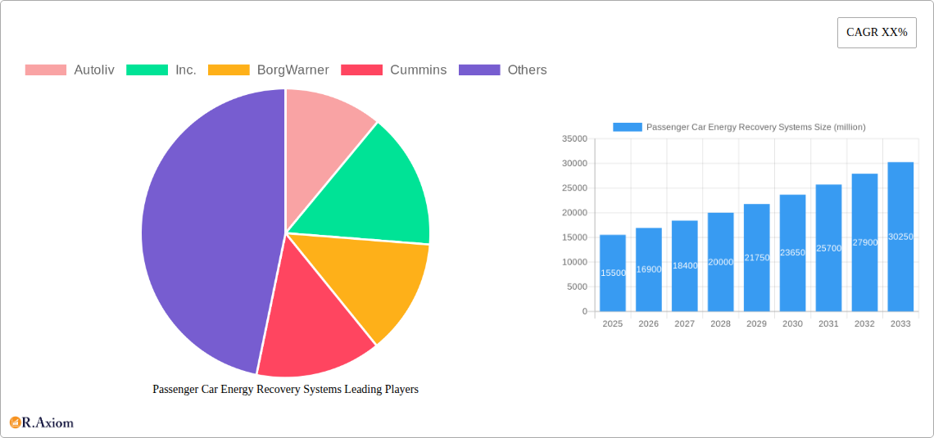This screenshot has width=934, height=438.
Task: Click the 5000 y-axis label
Action: point(577,287)
